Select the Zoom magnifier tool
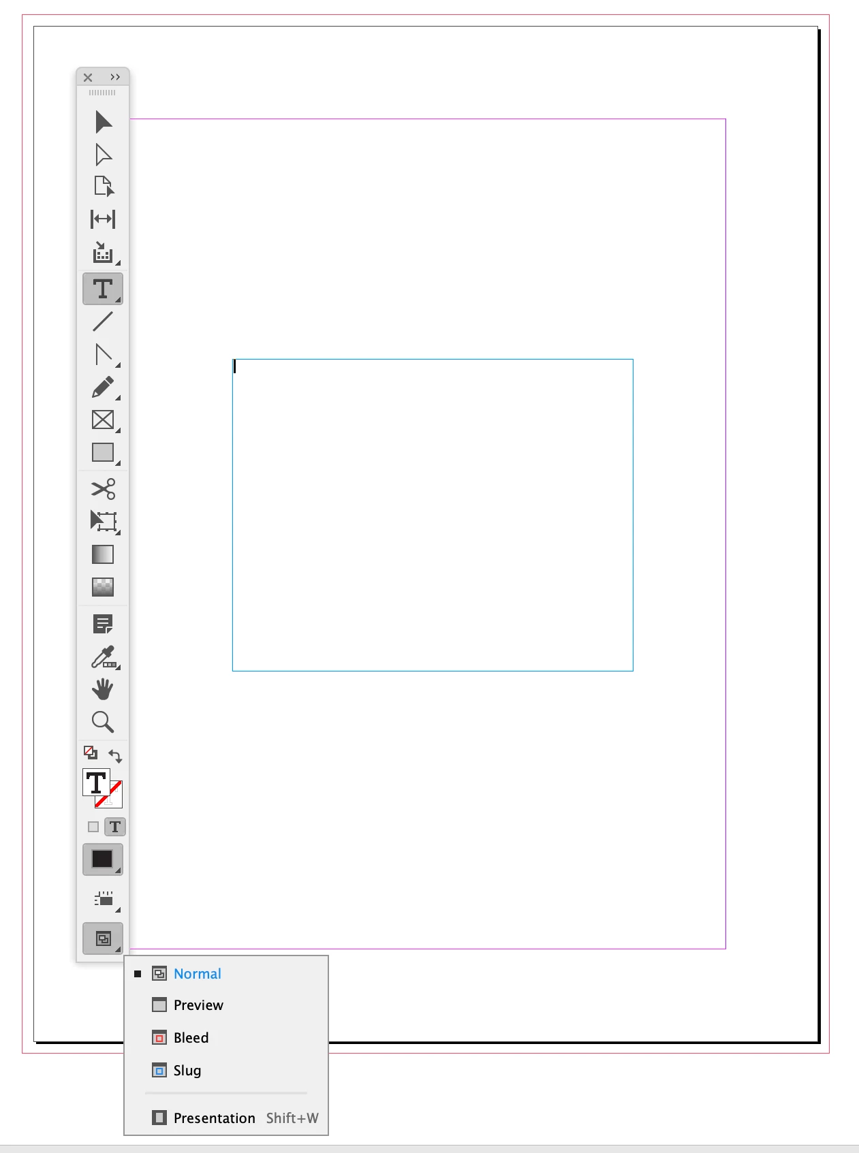Viewport: 859px width, 1153px height. pos(103,722)
